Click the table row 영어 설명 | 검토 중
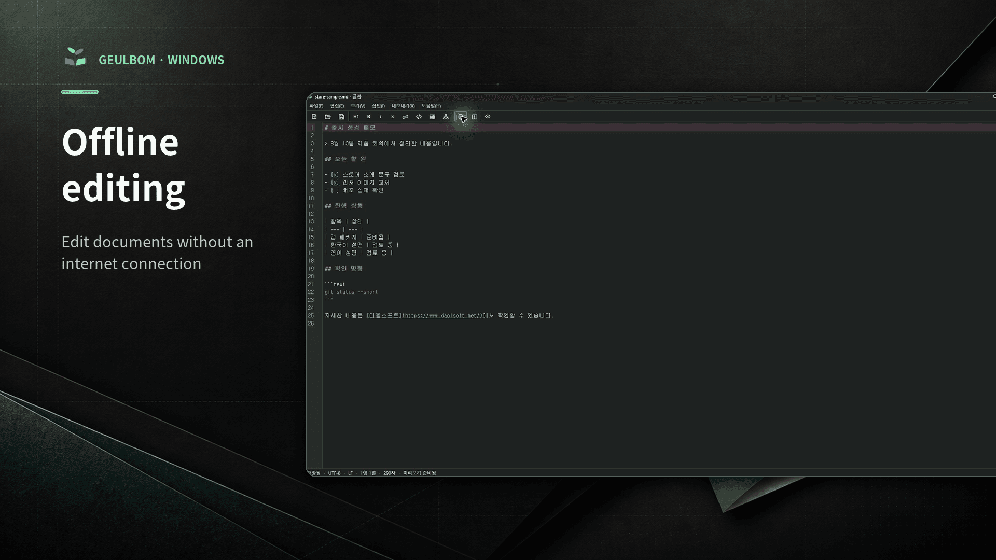The width and height of the screenshot is (996, 560). [x=359, y=253]
